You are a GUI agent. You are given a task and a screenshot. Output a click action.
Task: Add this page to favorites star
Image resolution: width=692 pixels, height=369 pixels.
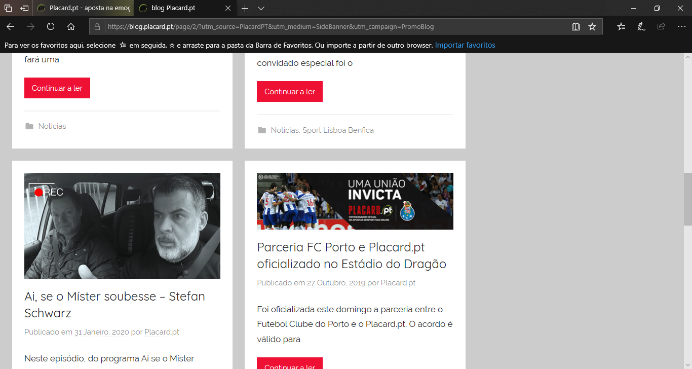[x=592, y=26]
